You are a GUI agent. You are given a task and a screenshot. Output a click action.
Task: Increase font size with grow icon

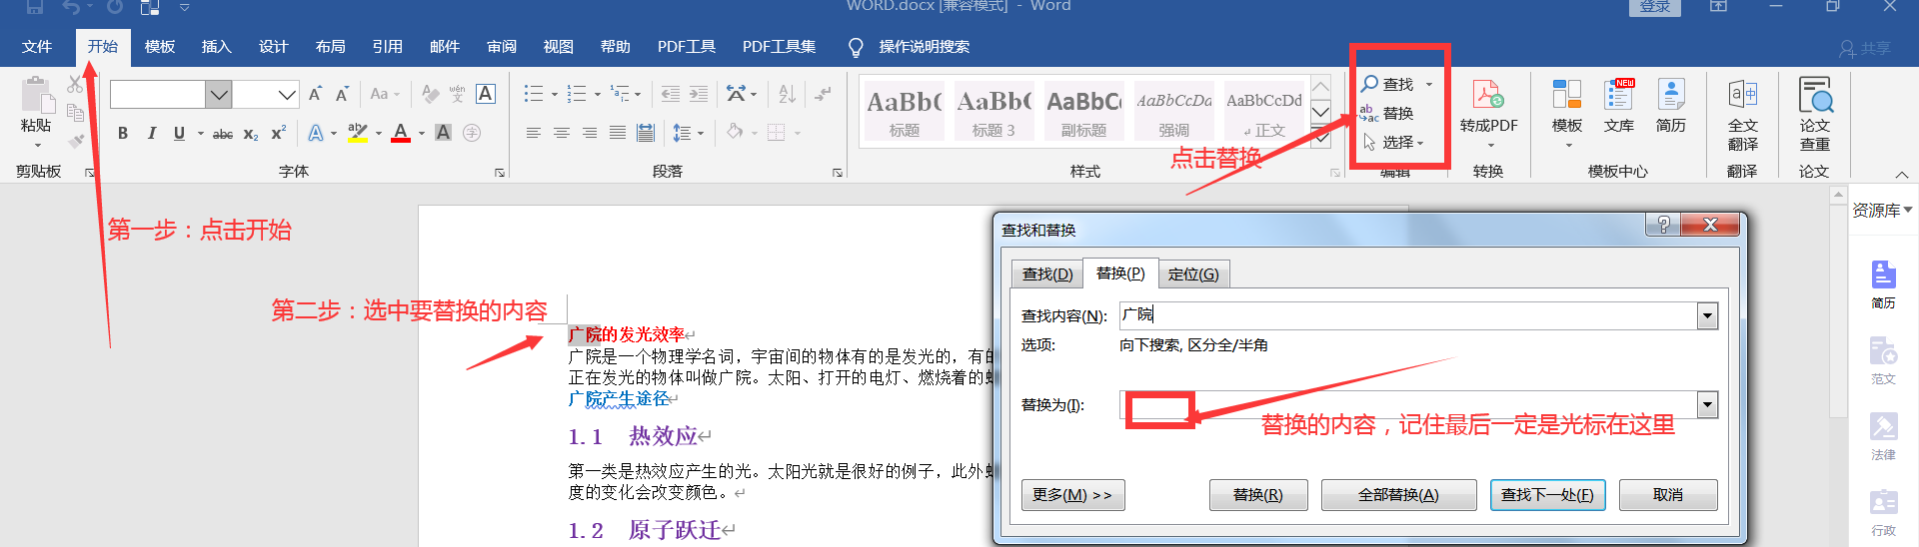(315, 94)
